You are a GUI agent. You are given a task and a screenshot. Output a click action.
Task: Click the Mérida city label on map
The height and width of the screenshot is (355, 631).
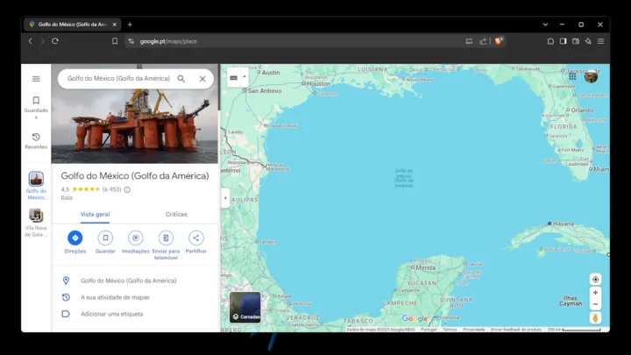[425, 267]
